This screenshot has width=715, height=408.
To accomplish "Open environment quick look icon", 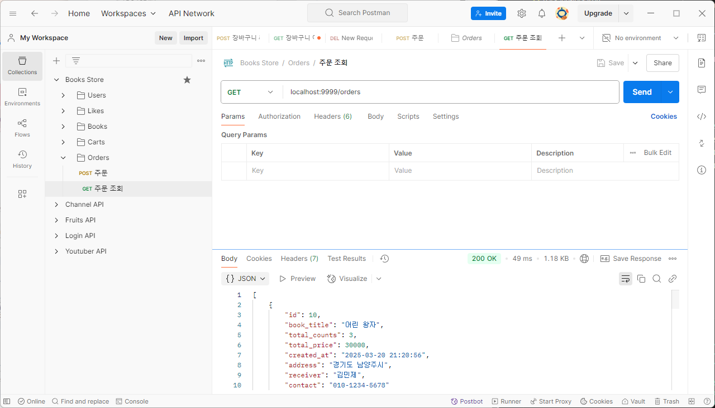I will pyautogui.click(x=702, y=38).
